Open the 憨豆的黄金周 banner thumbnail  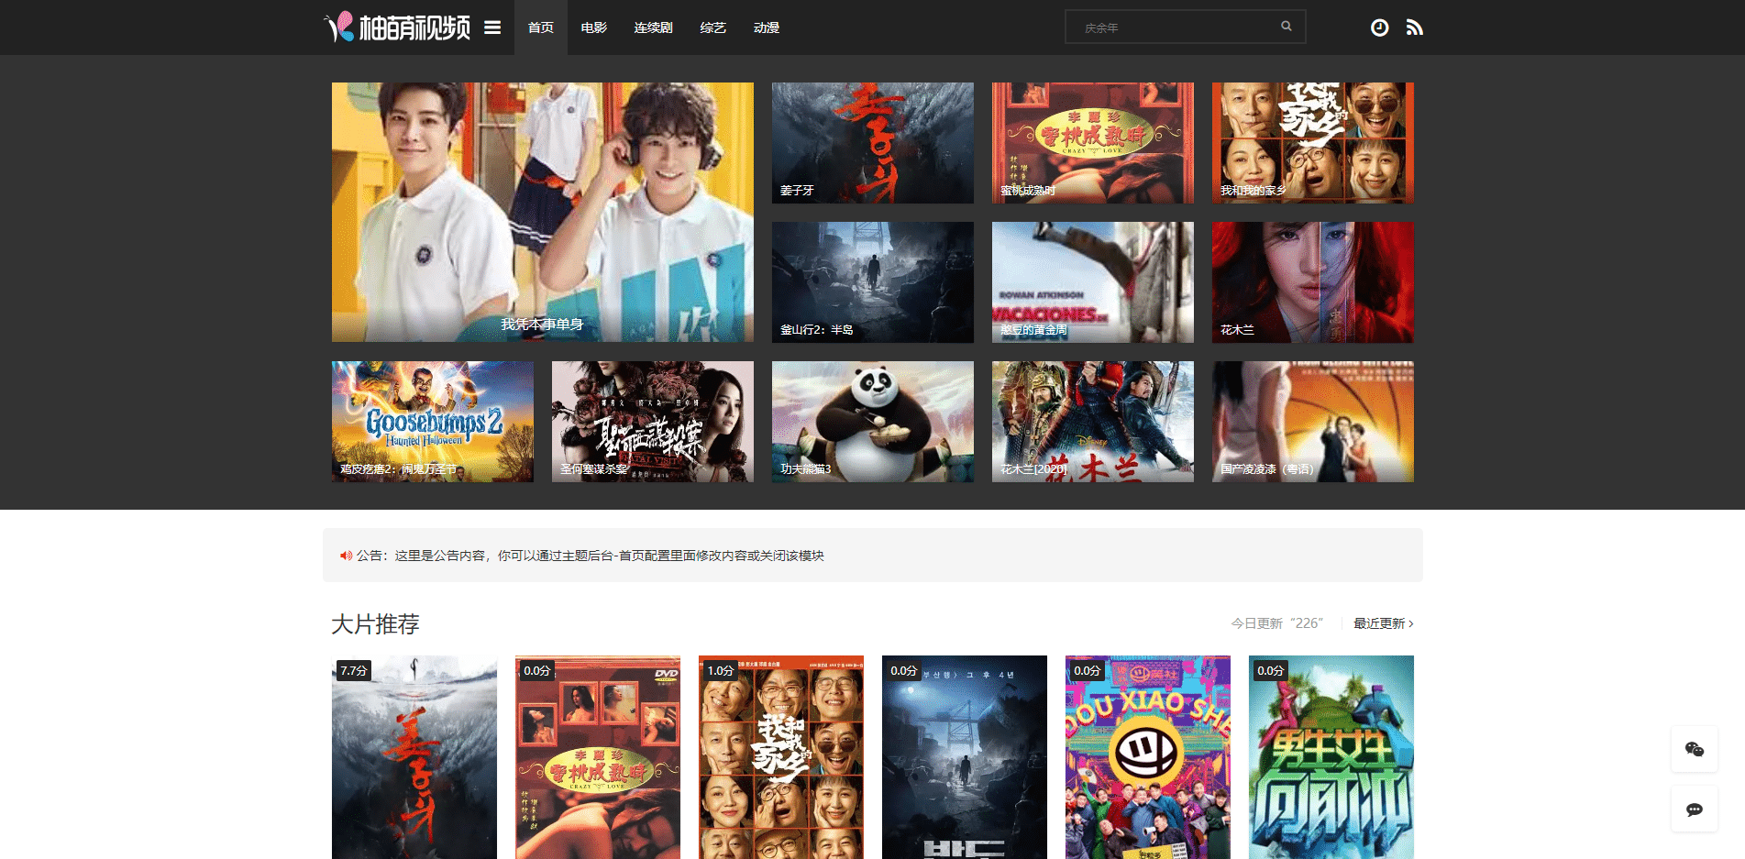1093,282
